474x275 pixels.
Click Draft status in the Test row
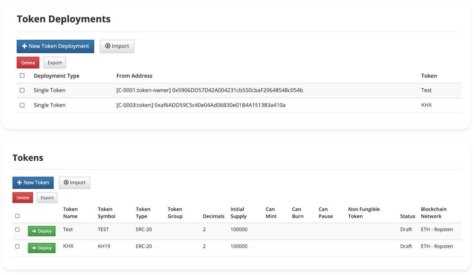click(406, 229)
